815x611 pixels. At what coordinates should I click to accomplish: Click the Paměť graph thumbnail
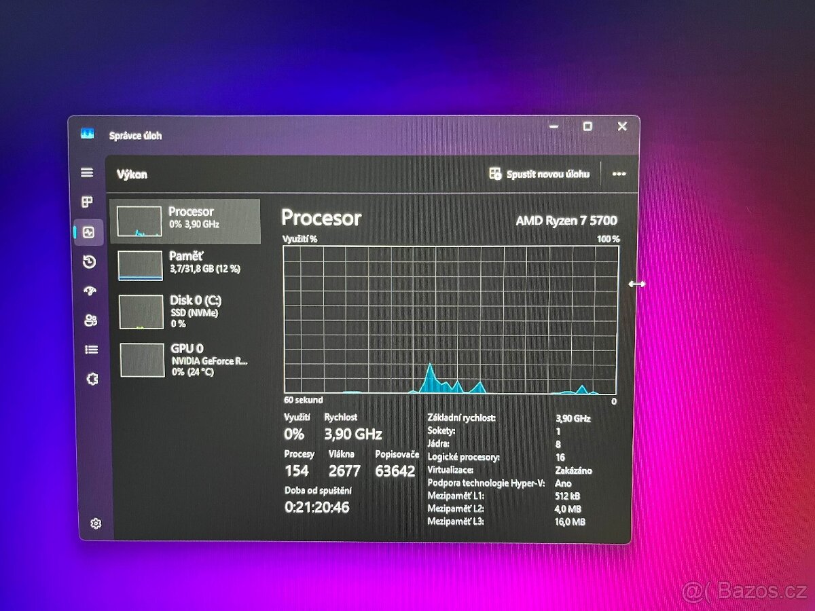(x=139, y=266)
